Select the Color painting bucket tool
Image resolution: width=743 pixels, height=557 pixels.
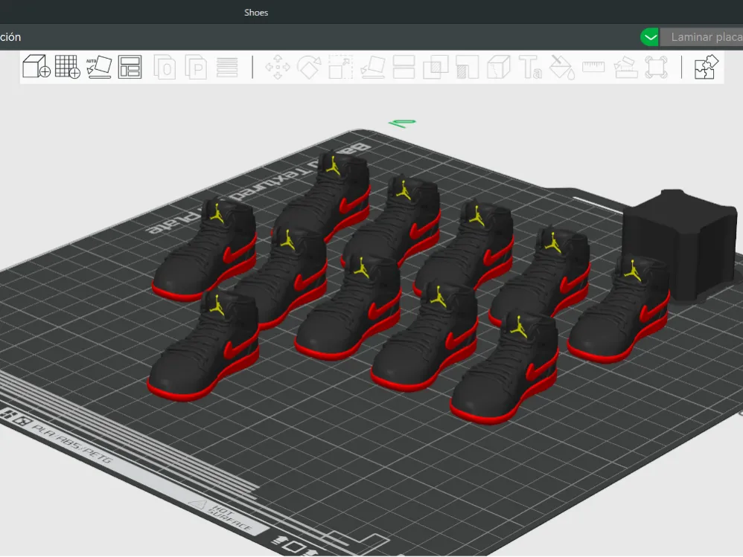click(x=561, y=67)
